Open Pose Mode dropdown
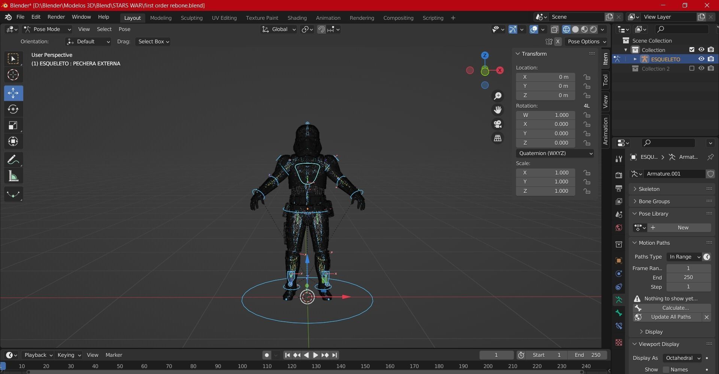The width and height of the screenshot is (719, 374). [x=47, y=29]
